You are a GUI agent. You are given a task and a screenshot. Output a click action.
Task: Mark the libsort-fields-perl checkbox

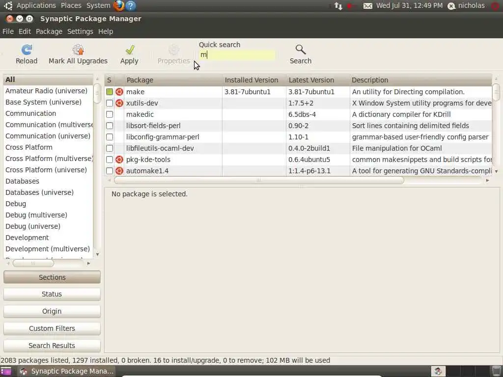point(110,125)
